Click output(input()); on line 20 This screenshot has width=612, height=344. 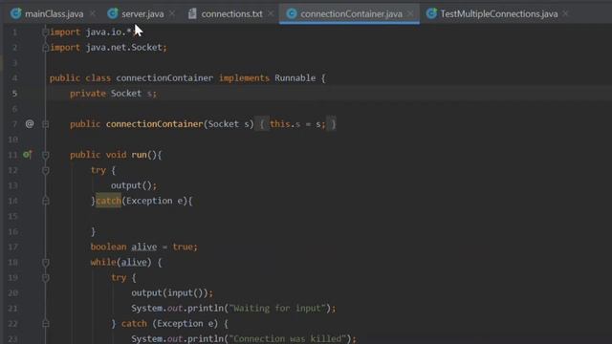[172, 293]
